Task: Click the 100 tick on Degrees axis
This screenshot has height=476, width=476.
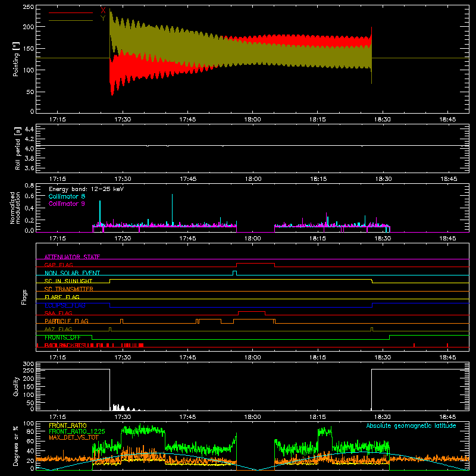Action: click(28, 424)
